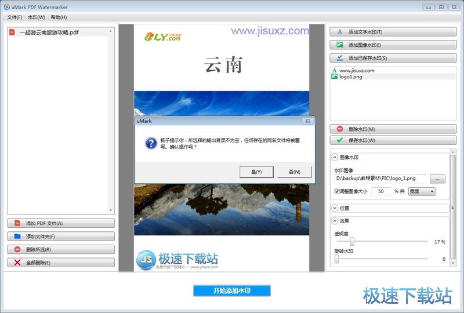Image resolution: width=464 pixels, height=313 pixels.
Task: Click the PDF page preview image
Action: [222, 148]
